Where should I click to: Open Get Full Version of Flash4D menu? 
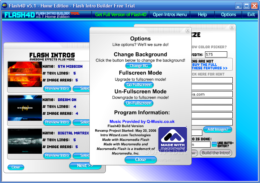[x=120, y=15]
